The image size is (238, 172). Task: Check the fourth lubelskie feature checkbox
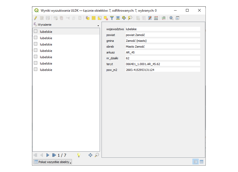[36, 50]
